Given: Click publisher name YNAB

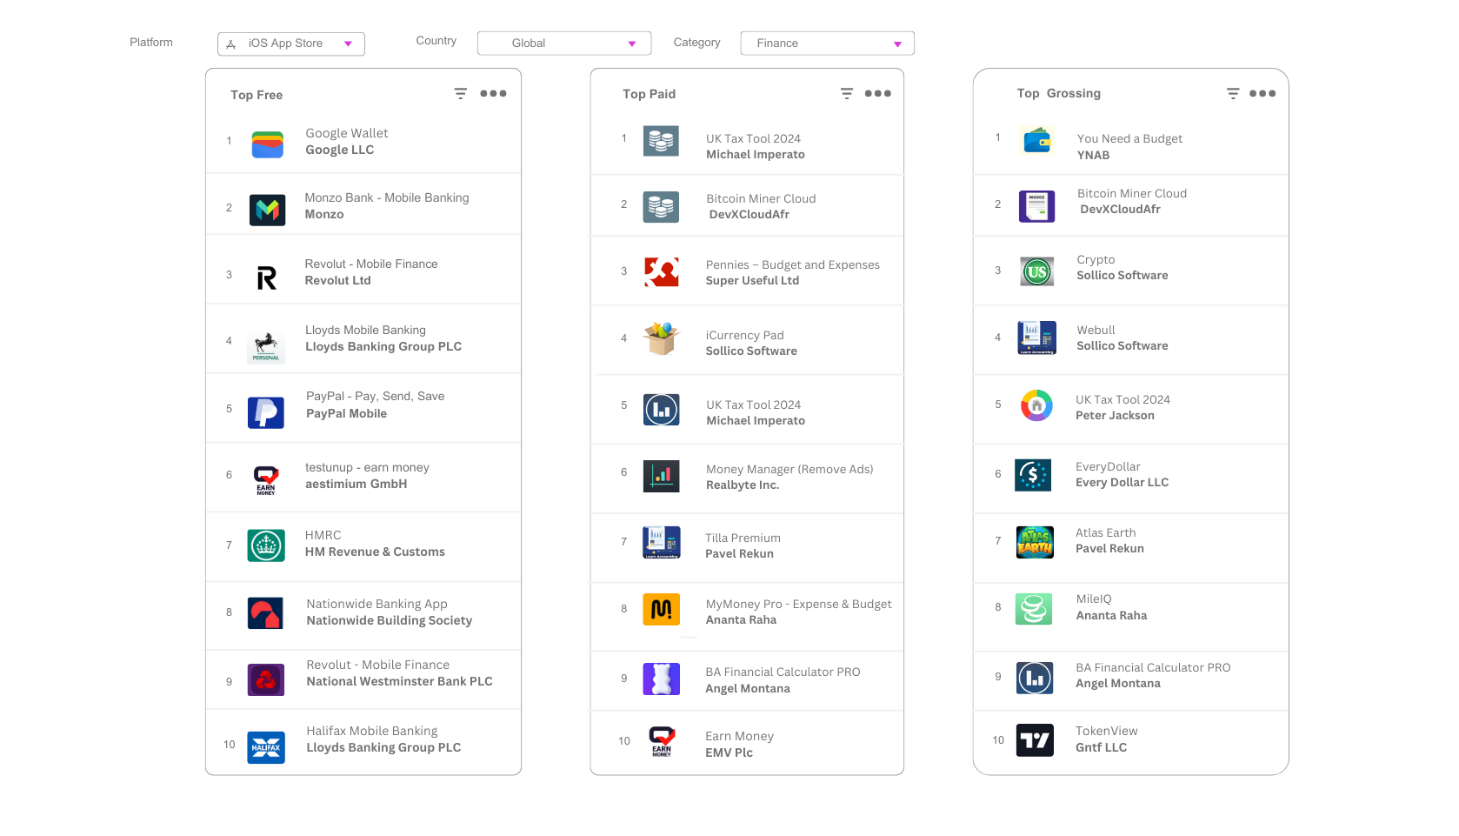Looking at the screenshot, I should [1093, 155].
